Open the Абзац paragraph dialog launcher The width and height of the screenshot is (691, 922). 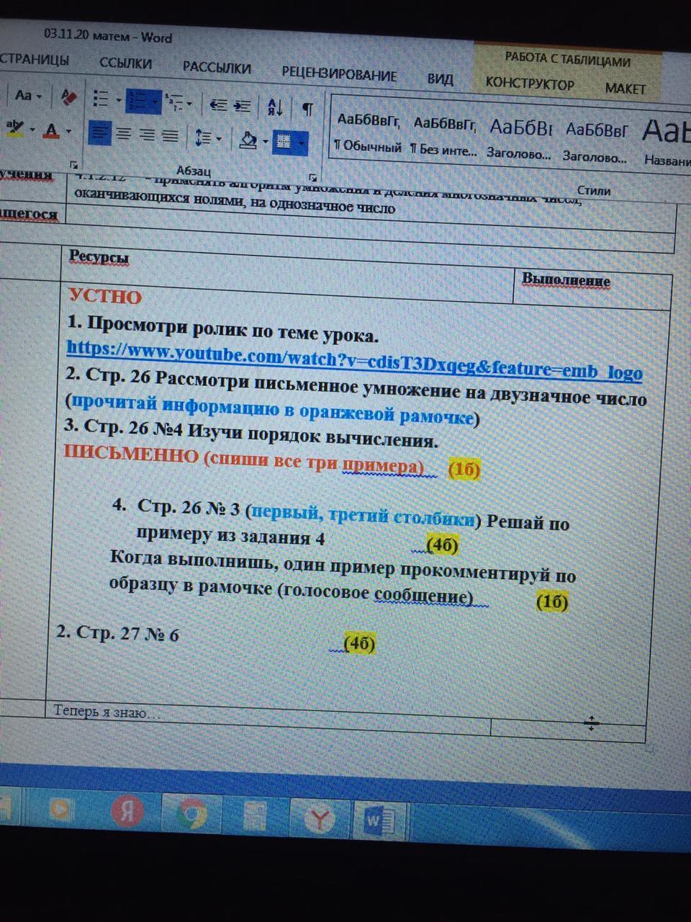pyautogui.click(x=312, y=176)
